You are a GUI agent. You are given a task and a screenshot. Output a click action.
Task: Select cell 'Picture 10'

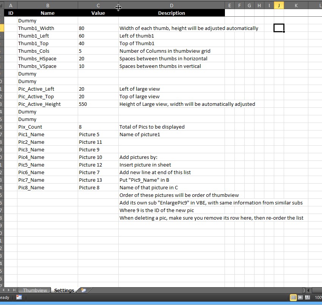point(98,157)
